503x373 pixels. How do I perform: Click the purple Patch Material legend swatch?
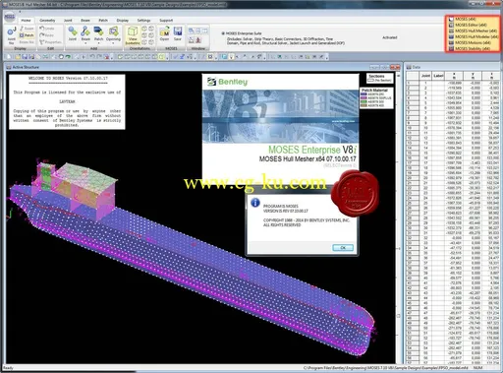pos(363,98)
